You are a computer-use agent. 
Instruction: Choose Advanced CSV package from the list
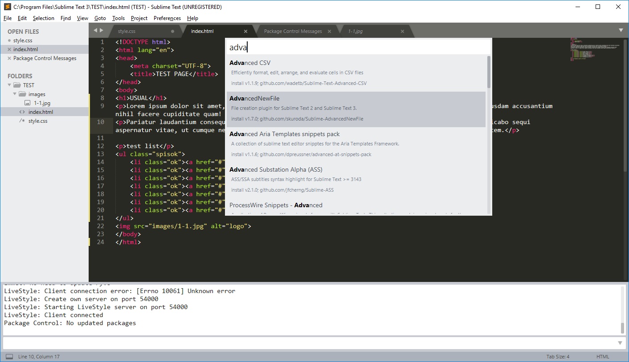356,73
